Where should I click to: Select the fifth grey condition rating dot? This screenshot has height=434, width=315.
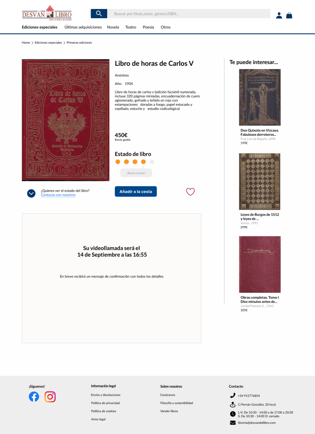[x=152, y=162]
